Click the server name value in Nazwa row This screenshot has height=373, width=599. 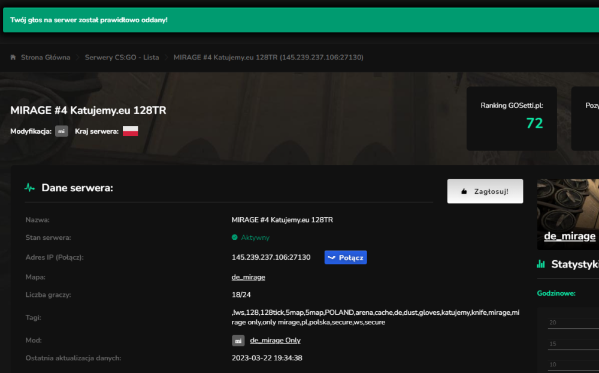pos(282,220)
